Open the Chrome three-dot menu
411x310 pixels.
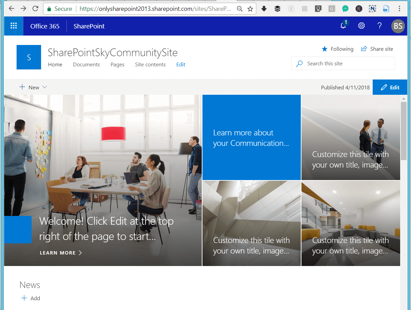point(399,8)
